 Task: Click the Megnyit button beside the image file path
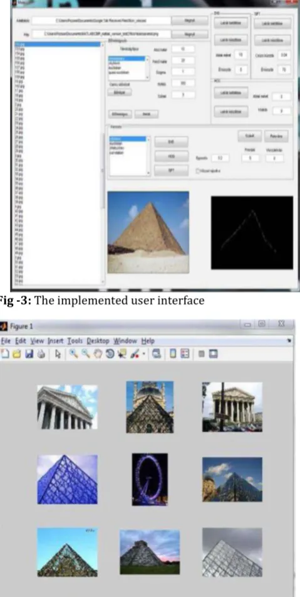pyautogui.click(x=190, y=35)
